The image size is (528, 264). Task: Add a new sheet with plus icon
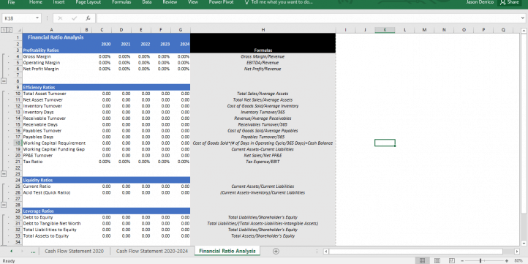276,251
